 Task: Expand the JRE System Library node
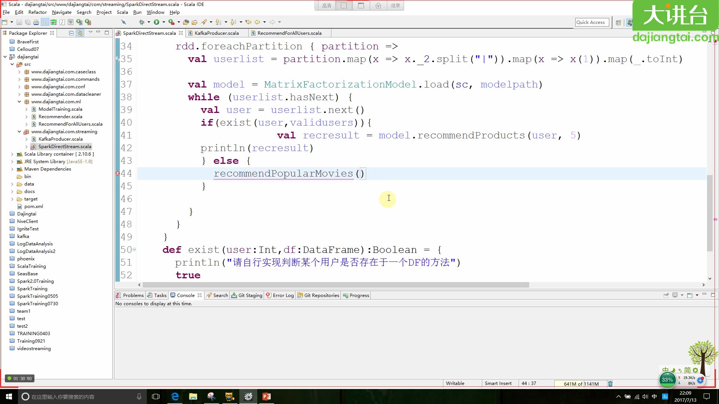pyautogui.click(x=12, y=162)
